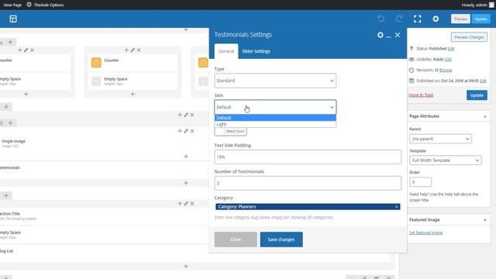The width and height of the screenshot is (496, 279).
Task: Append element with plus below leftmost Empty Space
Action: 26,94
